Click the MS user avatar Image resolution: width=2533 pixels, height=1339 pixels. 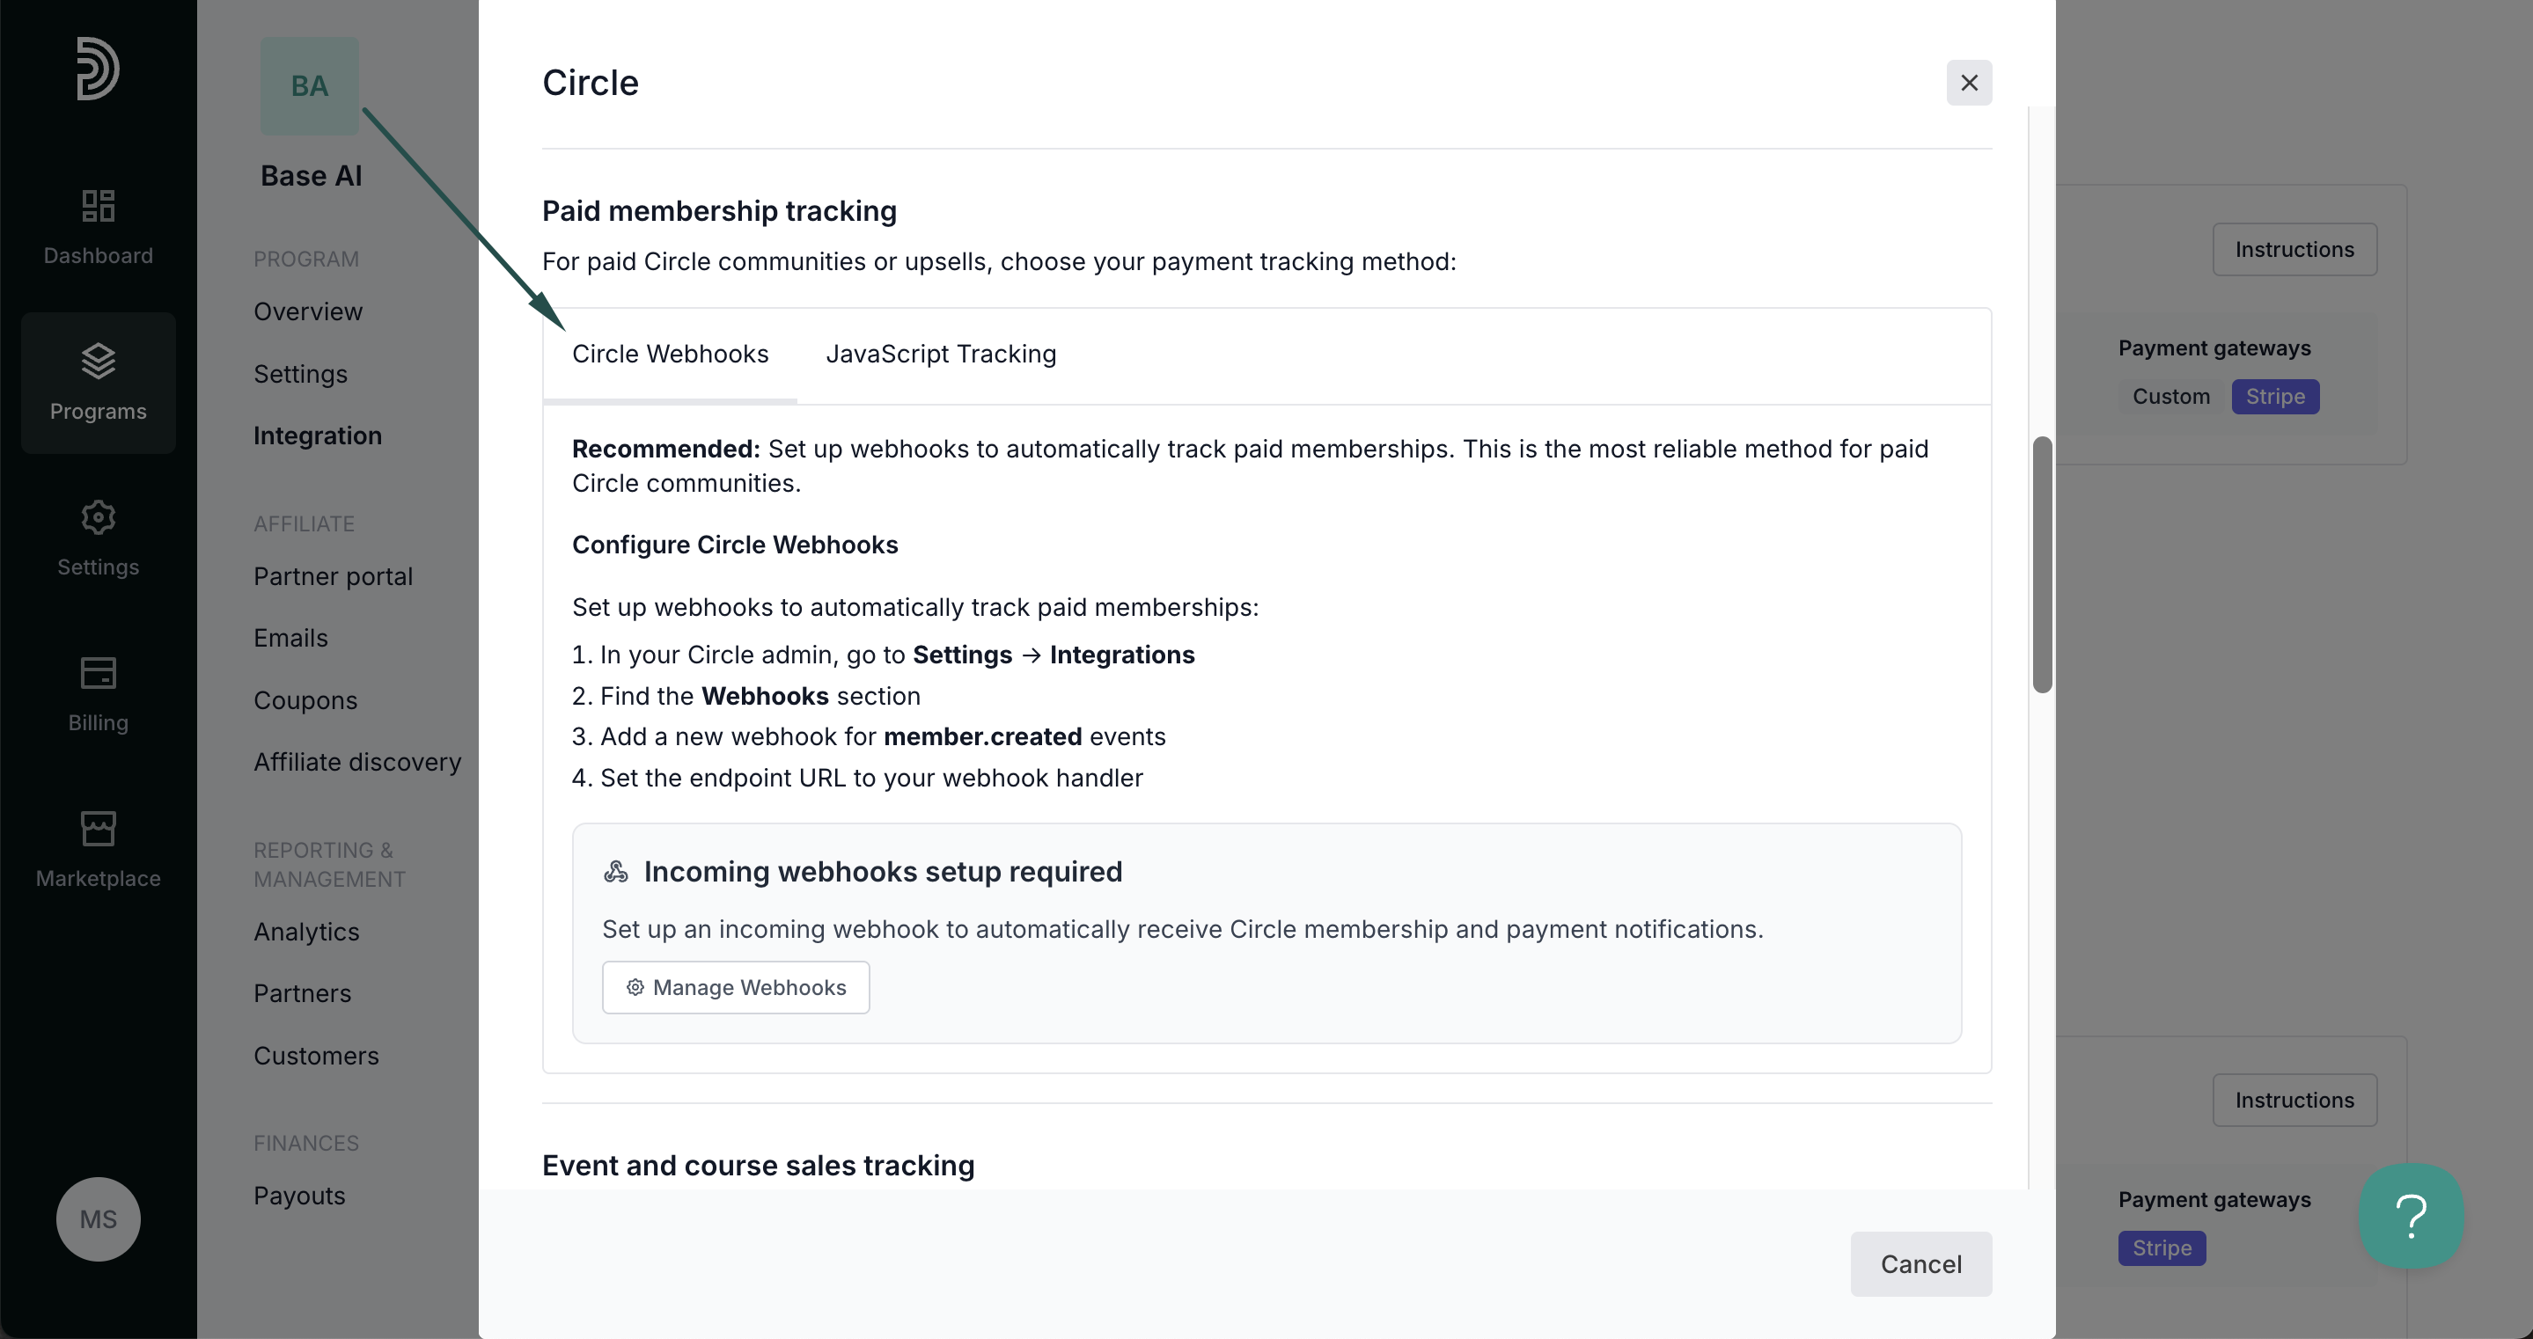(x=99, y=1219)
